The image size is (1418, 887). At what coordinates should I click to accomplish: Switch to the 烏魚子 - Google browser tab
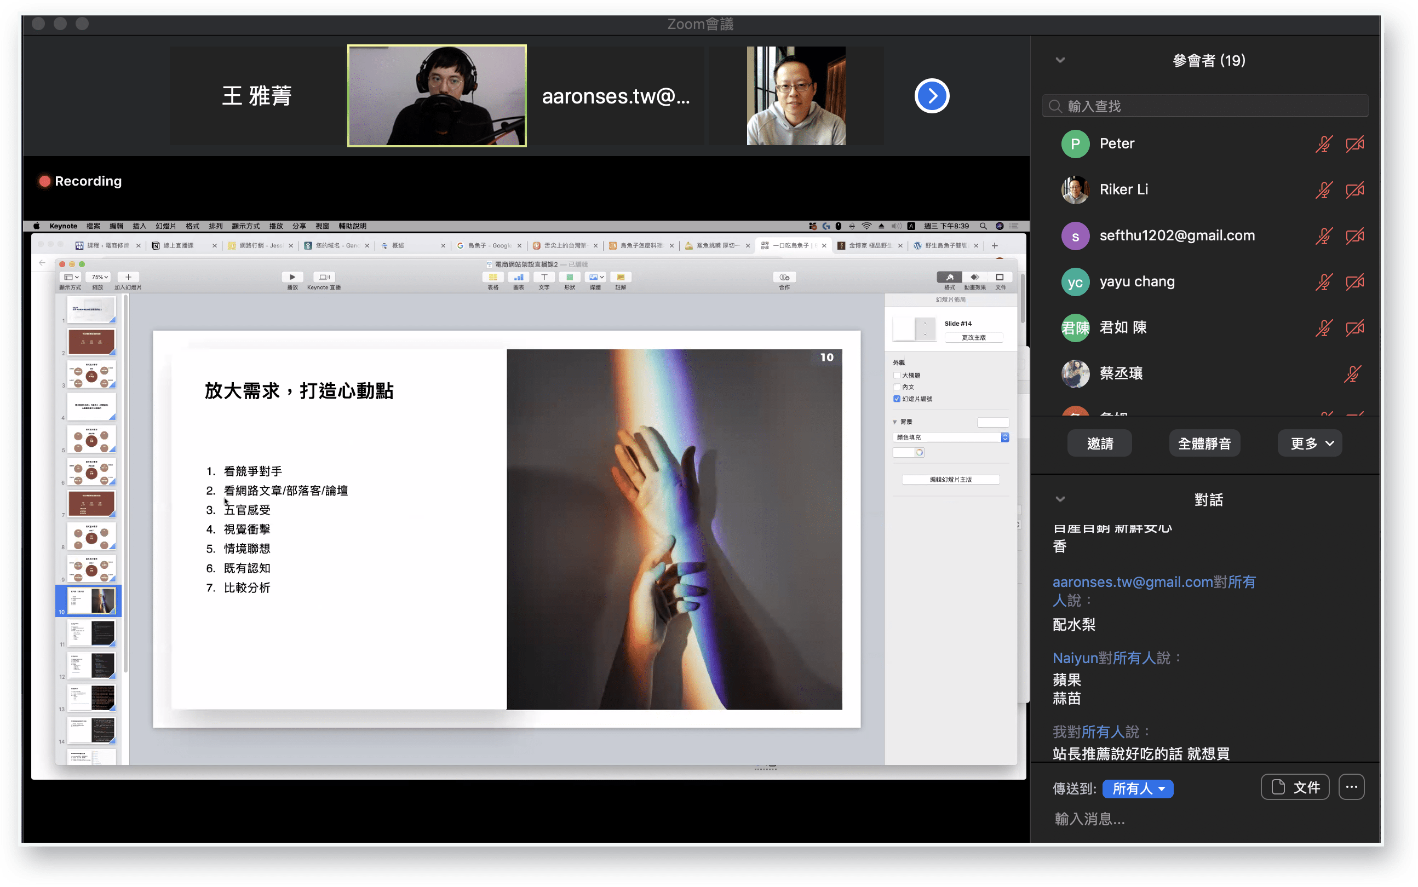[489, 246]
